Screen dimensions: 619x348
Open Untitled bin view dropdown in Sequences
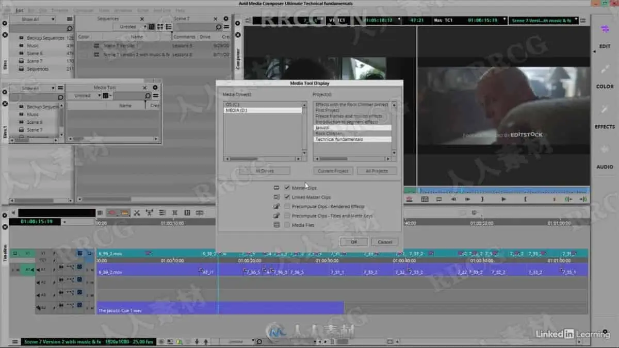coord(131,27)
